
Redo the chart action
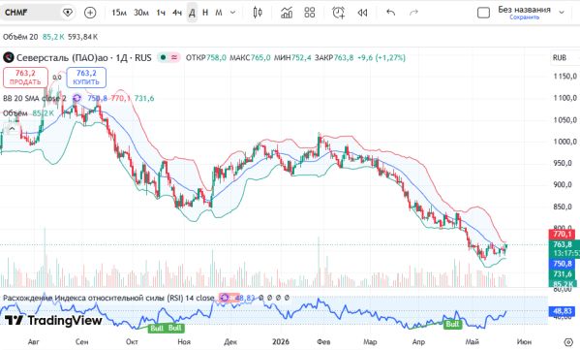(413, 13)
